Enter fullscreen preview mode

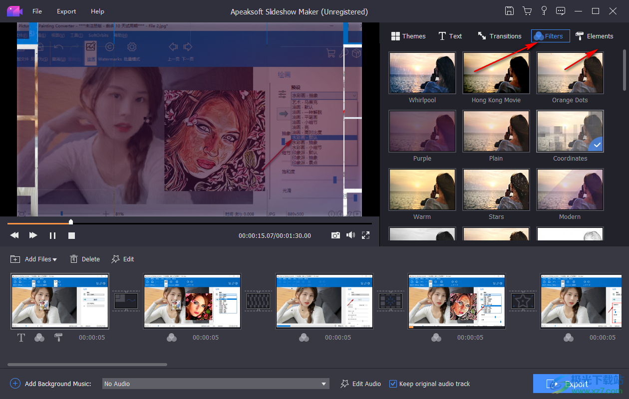pyautogui.click(x=366, y=235)
